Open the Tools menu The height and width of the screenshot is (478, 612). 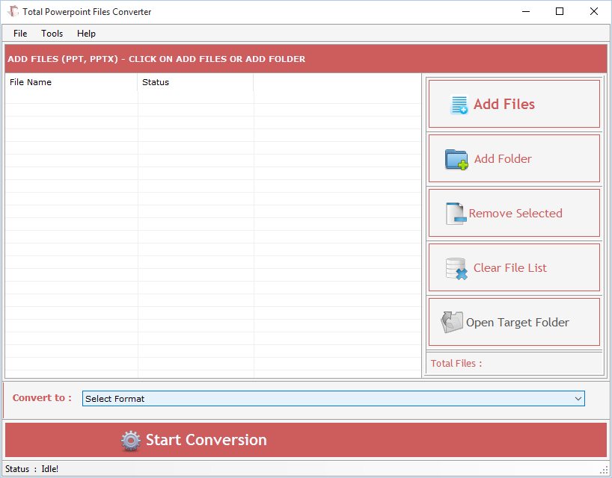pyautogui.click(x=52, y=34)
